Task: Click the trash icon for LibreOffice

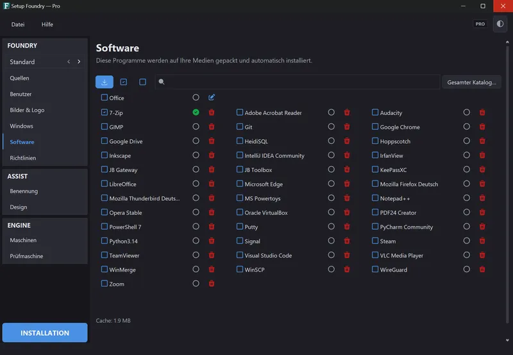Action: (x=212, y=184)
